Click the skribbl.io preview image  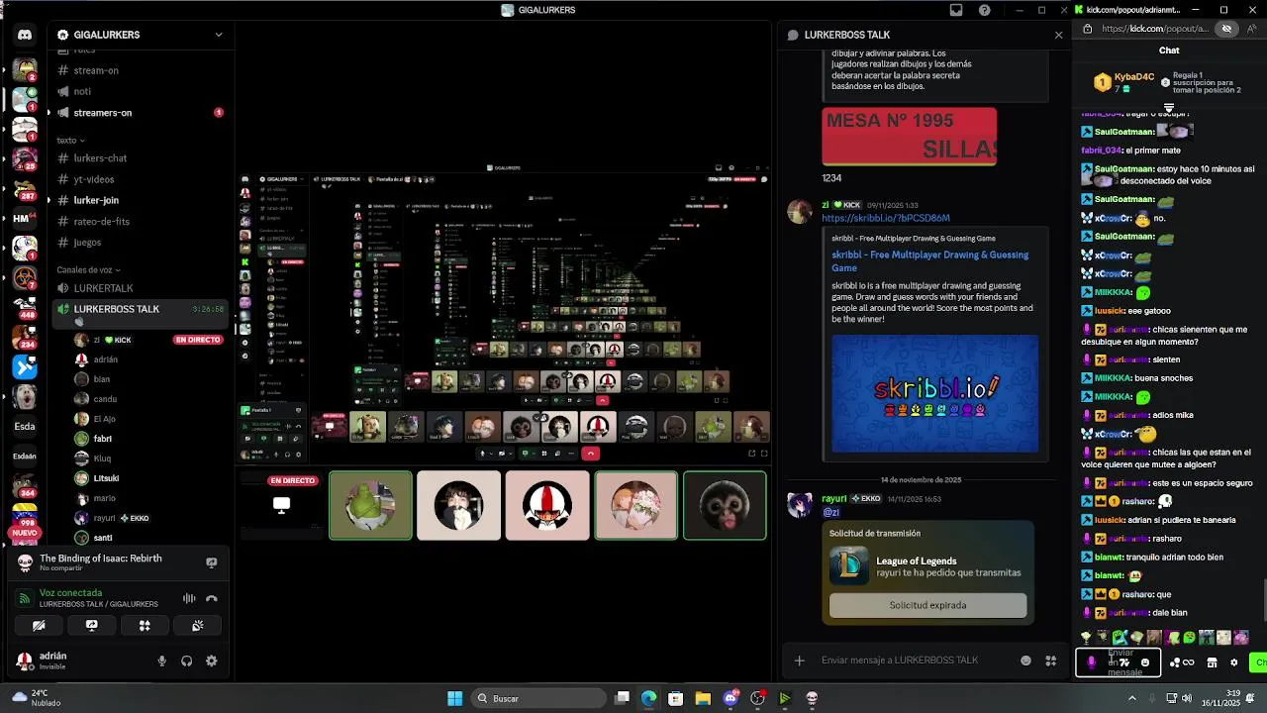(x=934, y=393)
